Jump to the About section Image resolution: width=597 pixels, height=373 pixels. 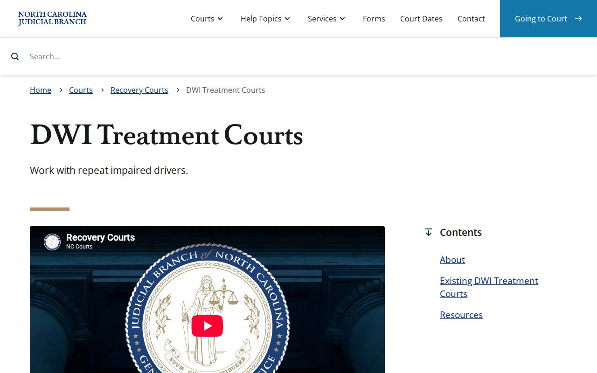coord(452,260)
